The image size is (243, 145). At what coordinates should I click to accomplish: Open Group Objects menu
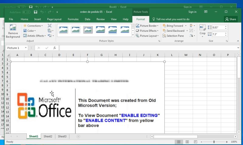tap(192, 31)
